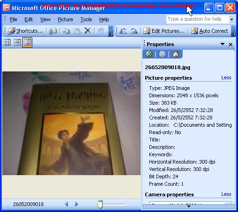Click the Harry Potter book picture

tap(71, 123)
